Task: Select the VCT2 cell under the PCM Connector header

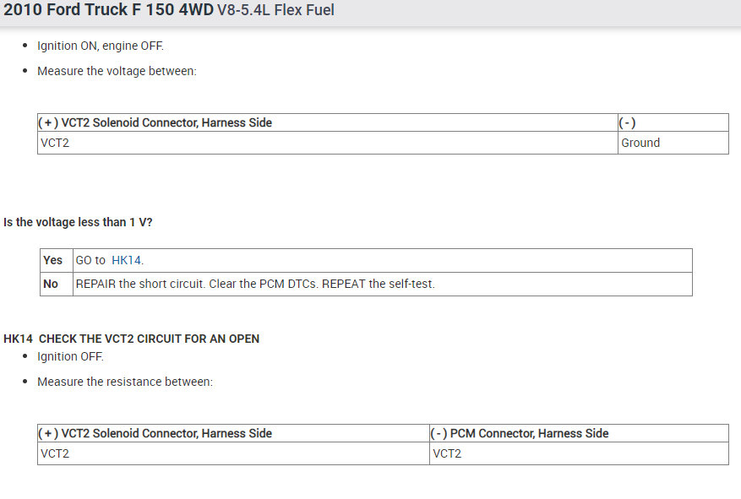Action: coord(447,453)
